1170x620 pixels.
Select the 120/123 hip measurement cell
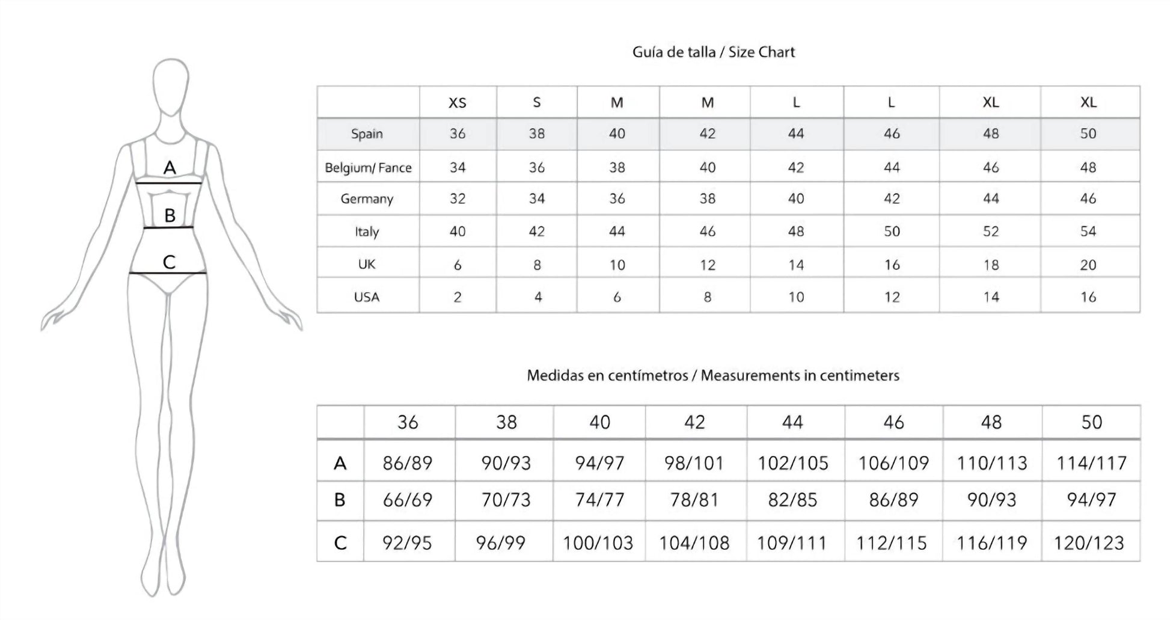[x=1089, y=543]
